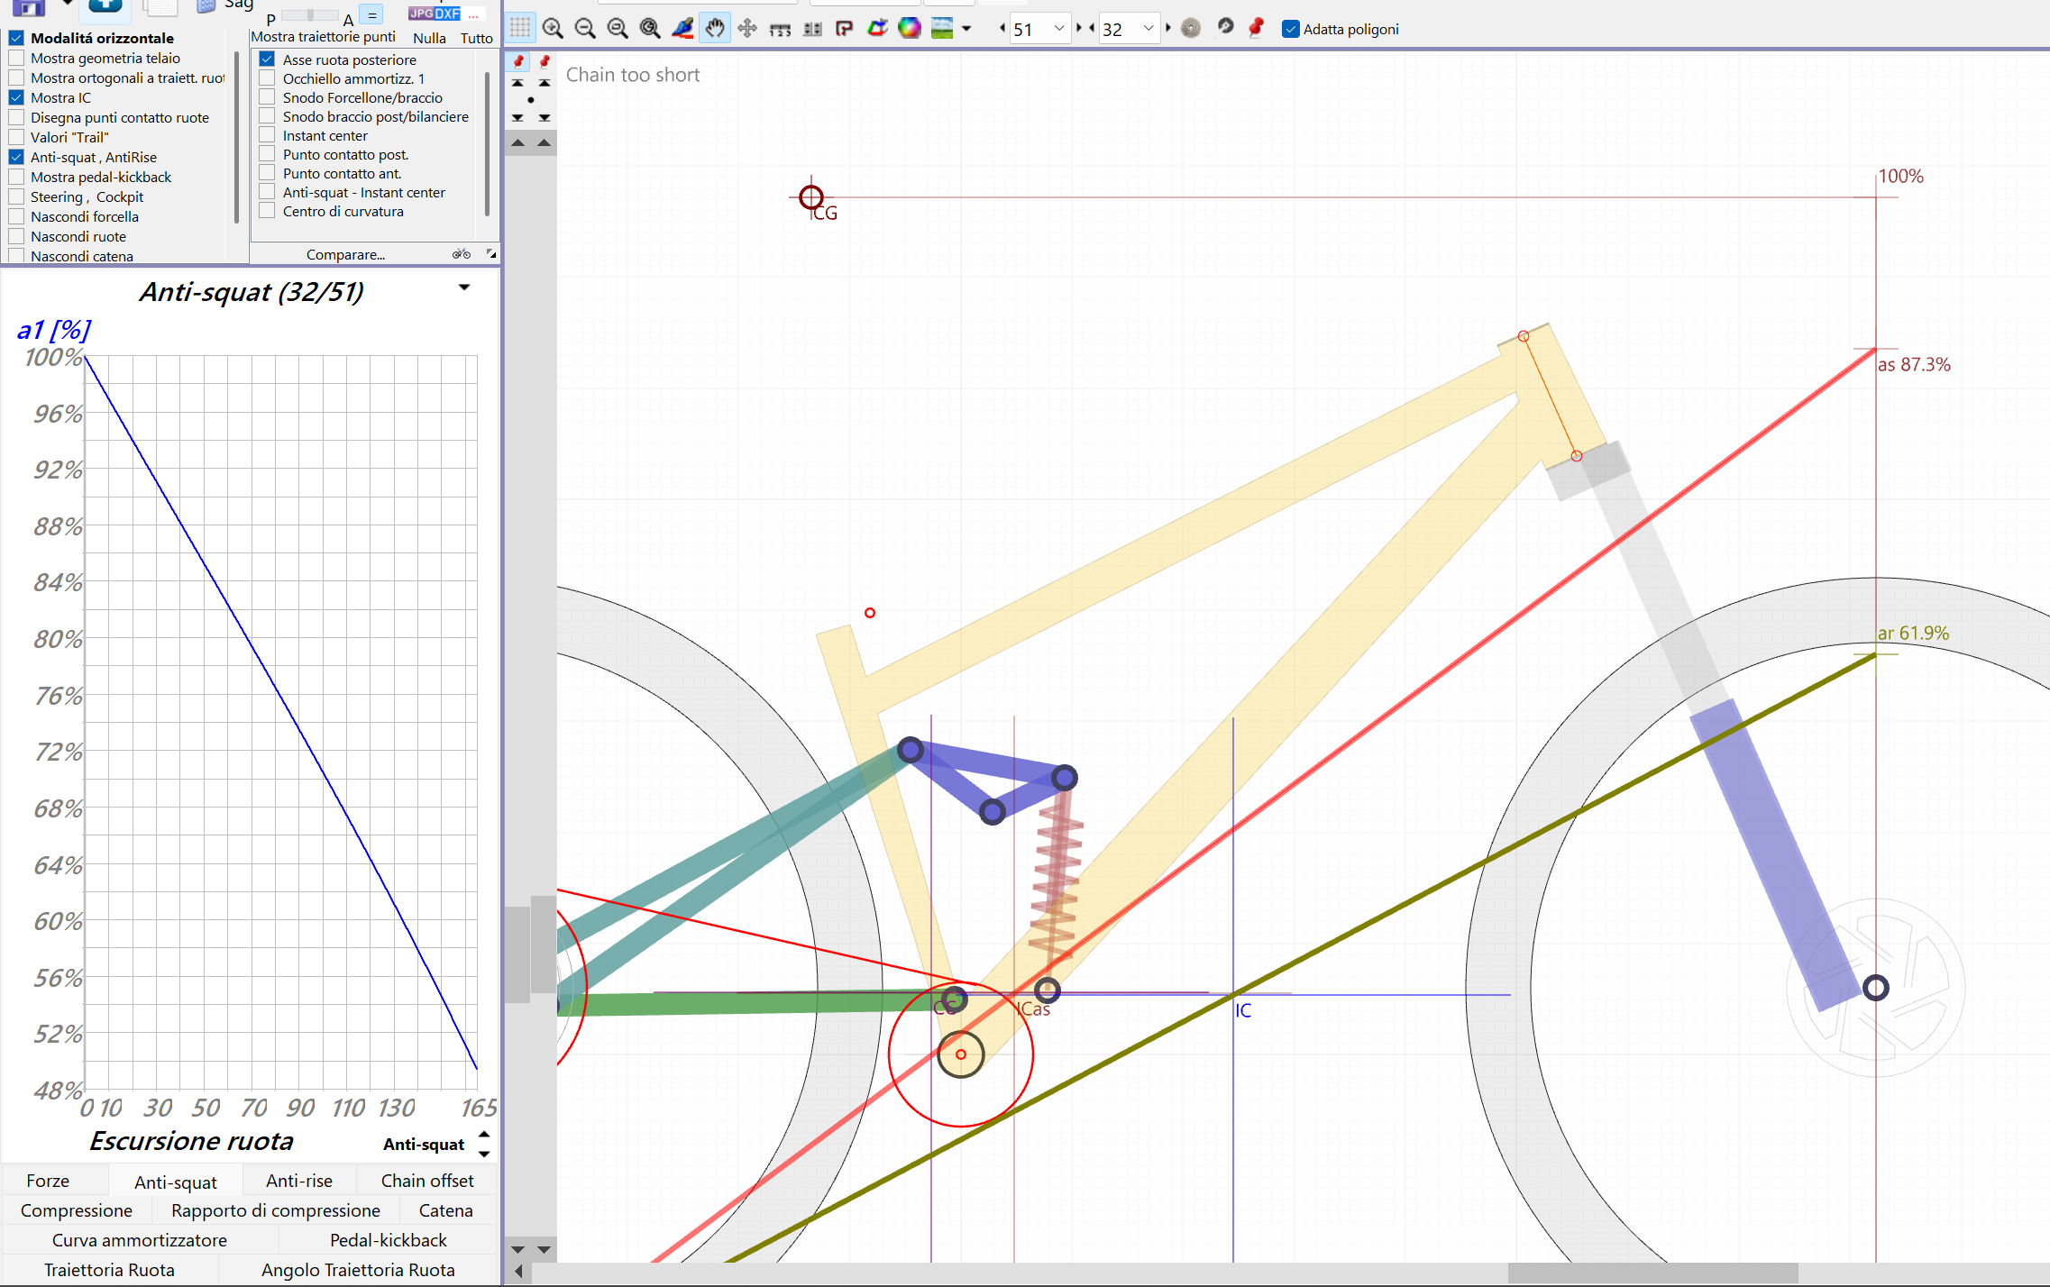Select the hand pan tool
The height and width of the screenshot is (1287, 2050).
point(715,28)
